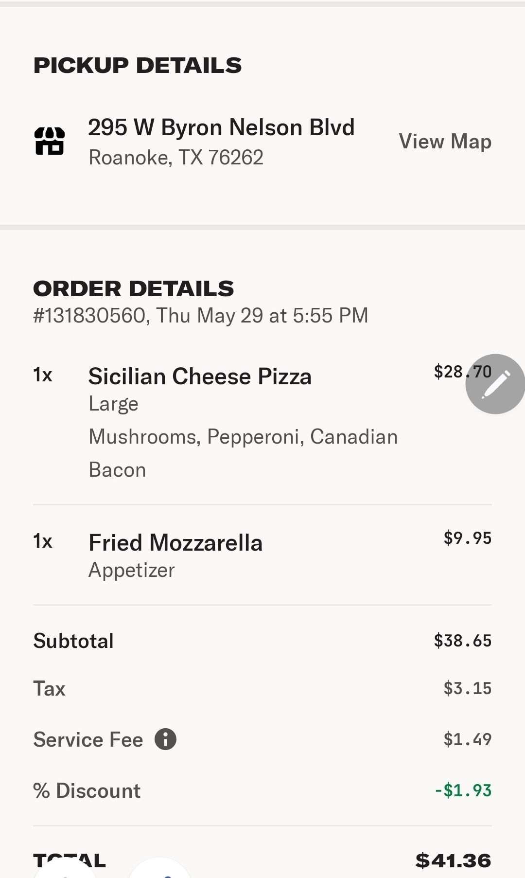Tap the store pickup location icon
The width and height of the screenshot is (525, 878).
[50, 141]
